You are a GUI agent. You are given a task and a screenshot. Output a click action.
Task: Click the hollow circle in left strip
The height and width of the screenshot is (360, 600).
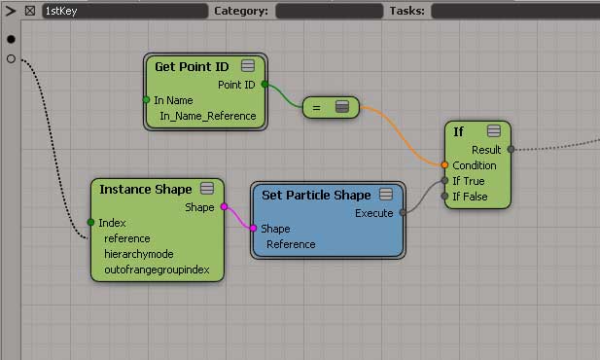(x=11, y=58)
